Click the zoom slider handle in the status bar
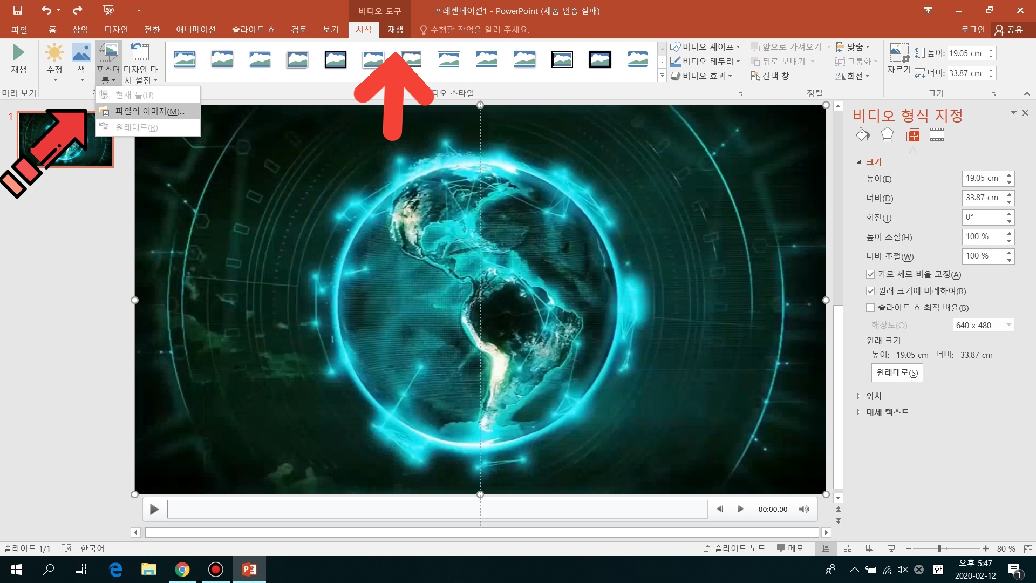 (x=939, y=548)
